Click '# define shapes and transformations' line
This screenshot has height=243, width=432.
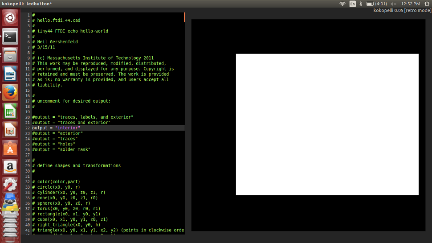tap(76, 166)
